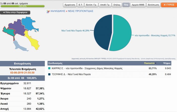
Task: Click the Τελευταία Ενημέρωση label
Action: point(23,69)
